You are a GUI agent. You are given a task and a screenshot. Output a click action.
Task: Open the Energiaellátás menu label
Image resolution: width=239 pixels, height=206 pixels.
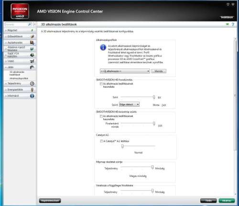click(x=15, y=90)
